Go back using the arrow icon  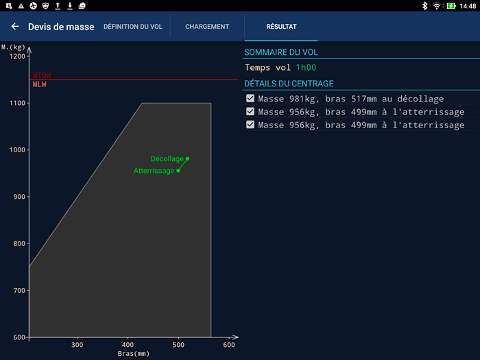tap(15, 27)
